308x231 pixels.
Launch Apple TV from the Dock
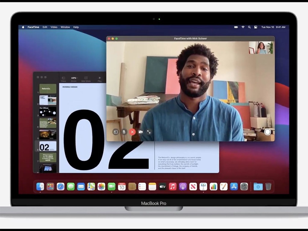click(162, 186)
